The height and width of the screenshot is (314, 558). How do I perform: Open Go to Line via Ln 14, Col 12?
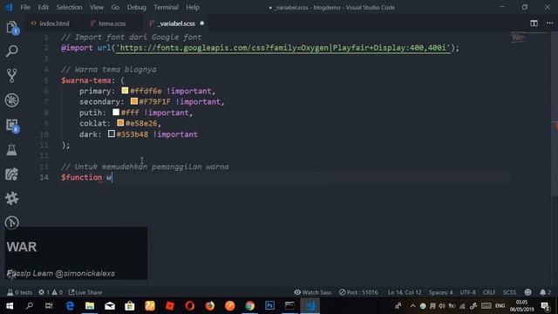(x=405, y=292)
